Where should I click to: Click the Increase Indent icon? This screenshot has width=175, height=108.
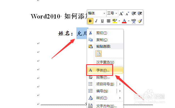140,14
